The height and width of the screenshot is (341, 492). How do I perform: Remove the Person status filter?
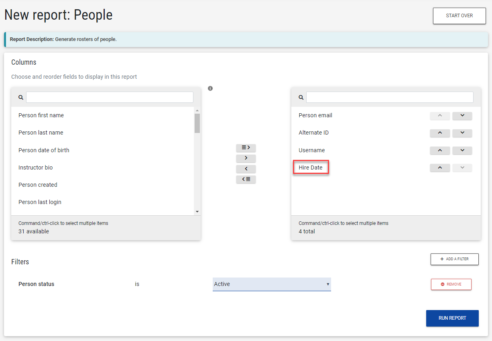tap(451, 284)
